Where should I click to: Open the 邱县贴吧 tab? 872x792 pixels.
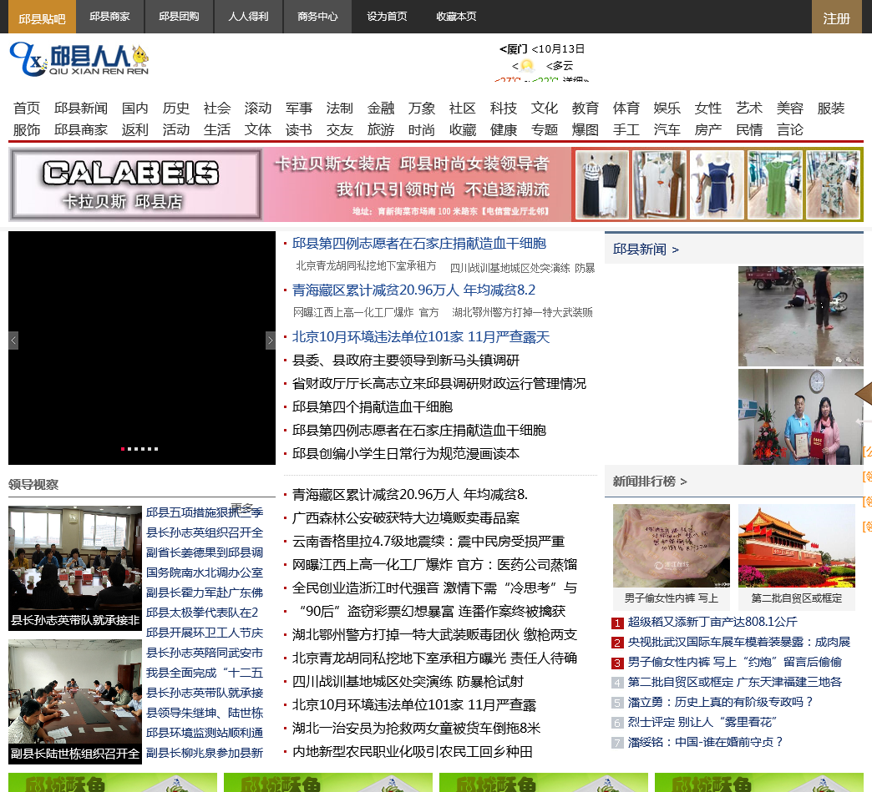click(43, 18)
